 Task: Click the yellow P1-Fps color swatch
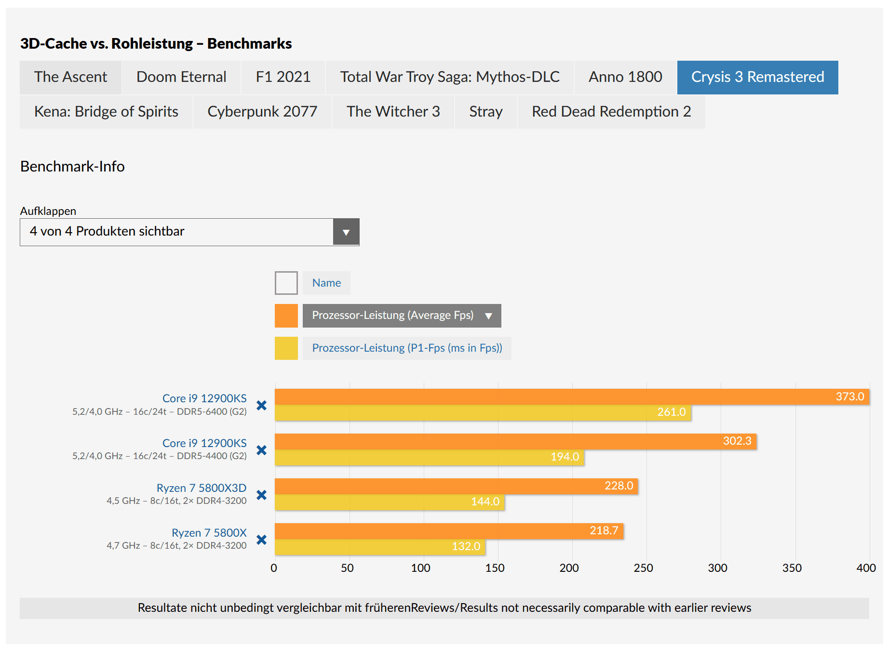coord(286,348)
